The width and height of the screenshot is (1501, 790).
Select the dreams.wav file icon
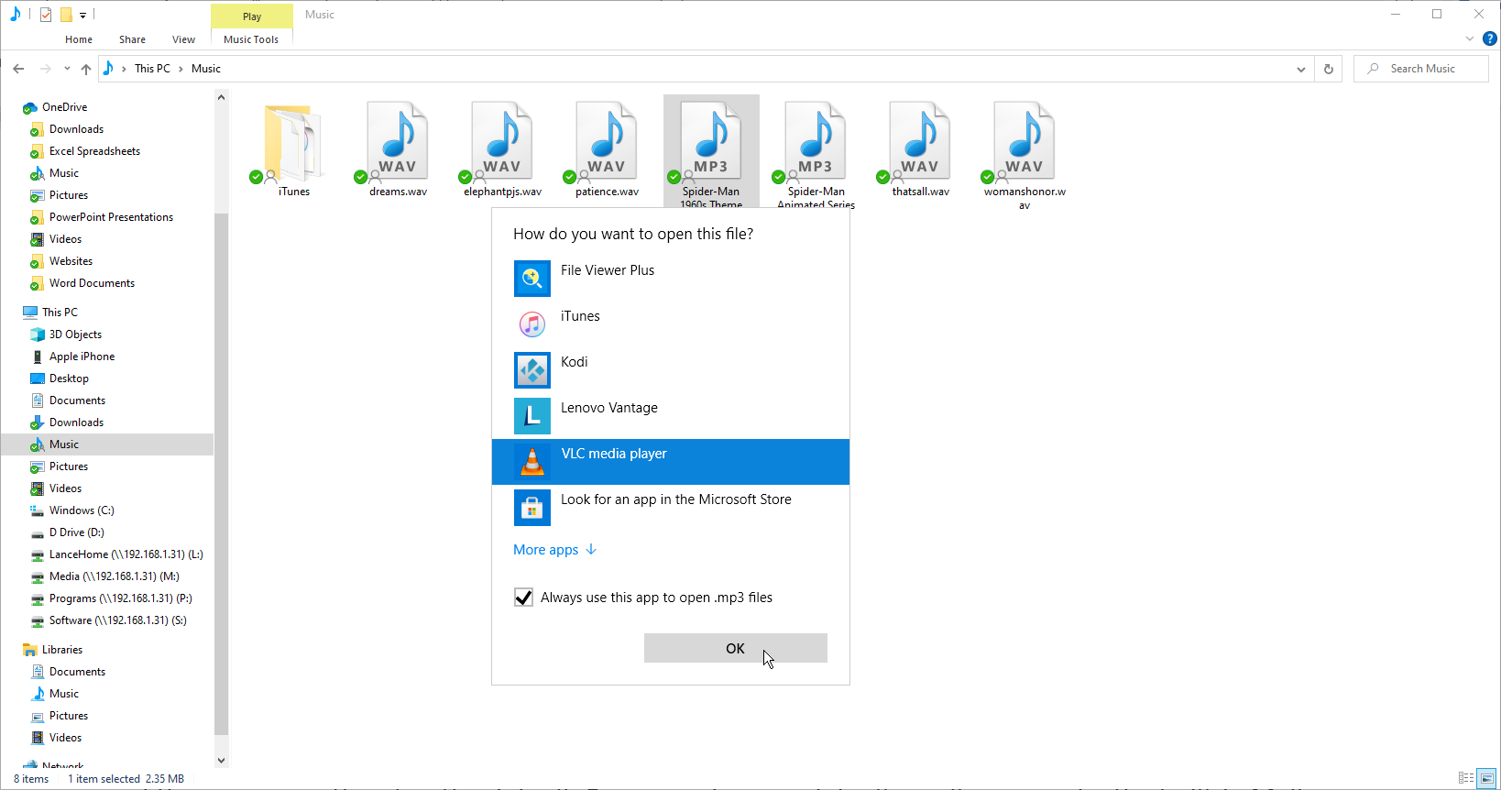click(x=398, y=142)
